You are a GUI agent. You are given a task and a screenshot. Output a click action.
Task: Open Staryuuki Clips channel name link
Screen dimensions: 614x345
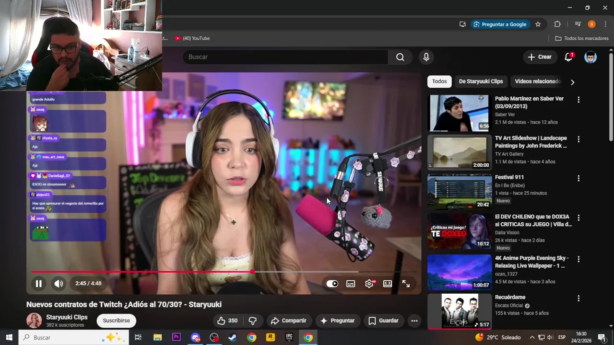click(x=67, y=317)
